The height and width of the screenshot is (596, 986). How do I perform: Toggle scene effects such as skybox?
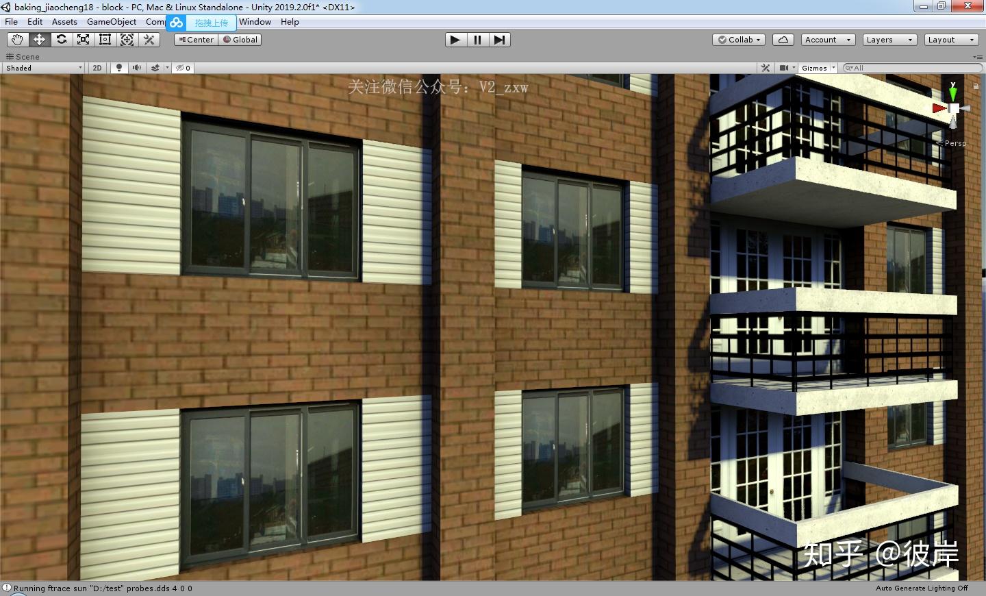click(155, 68)
